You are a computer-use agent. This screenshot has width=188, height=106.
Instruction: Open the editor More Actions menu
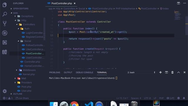point(184,3)
